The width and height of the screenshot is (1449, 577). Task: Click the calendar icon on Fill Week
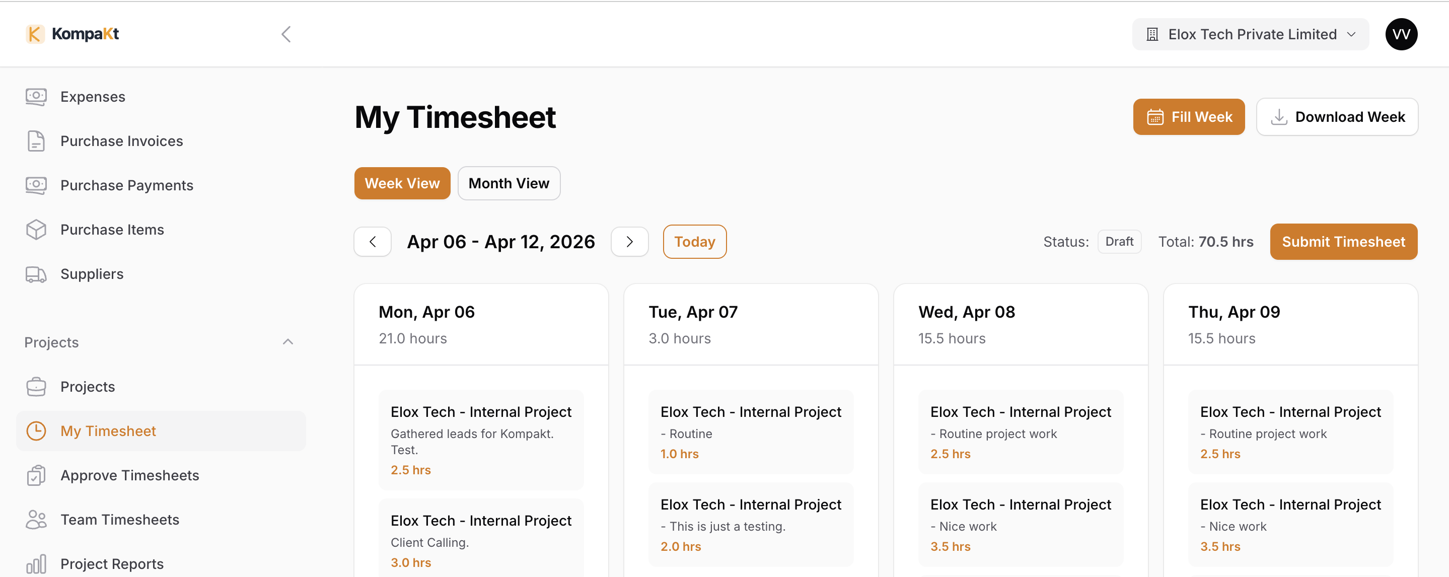pyautogui.click(x=1155, y=117)
